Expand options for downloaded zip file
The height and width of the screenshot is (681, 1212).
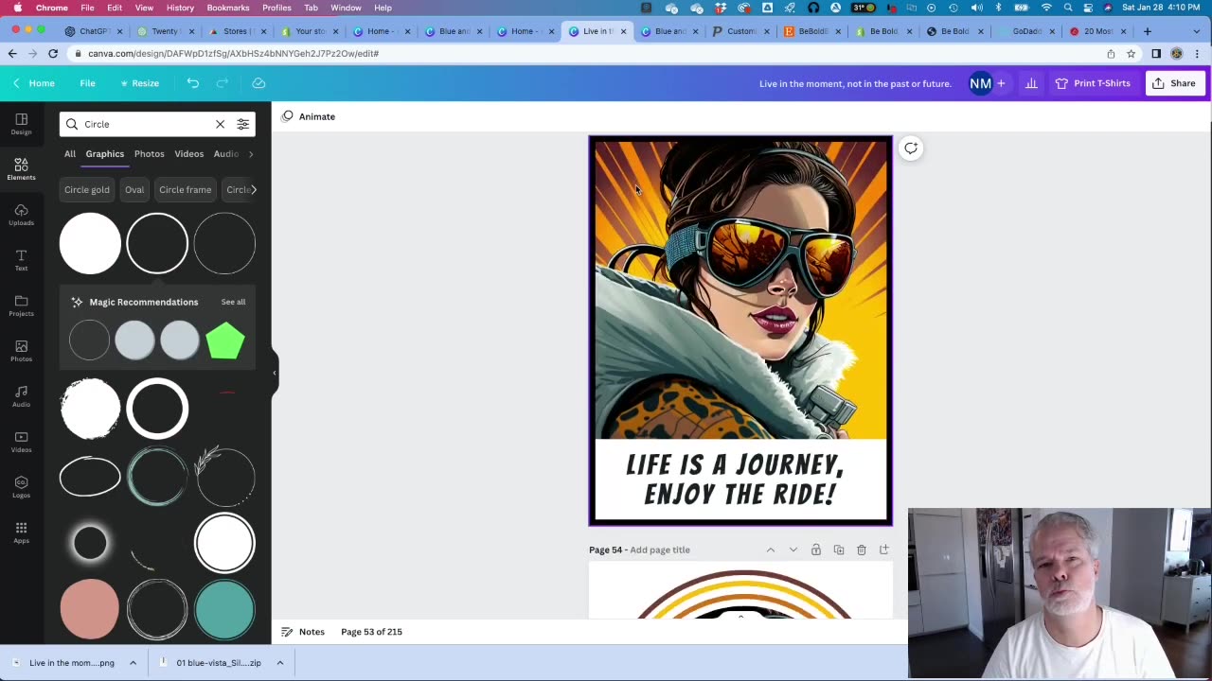pyautogui.click(x=280, y=663)
